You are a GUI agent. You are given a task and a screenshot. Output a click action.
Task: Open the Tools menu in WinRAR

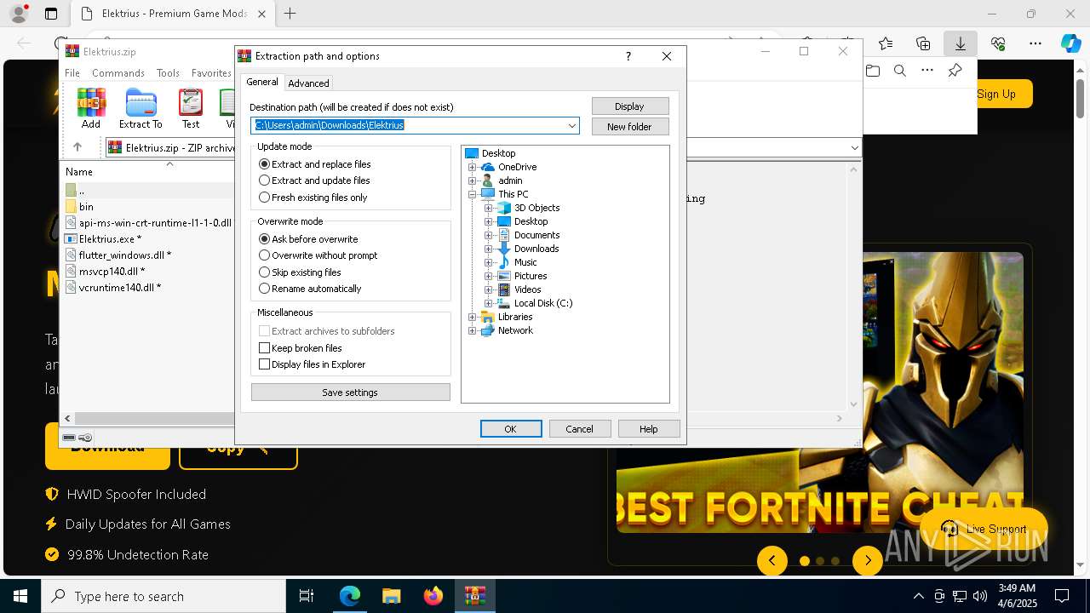point(168,73)
